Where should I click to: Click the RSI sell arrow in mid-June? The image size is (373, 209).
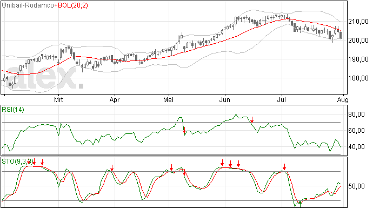[x=252, y=120]
